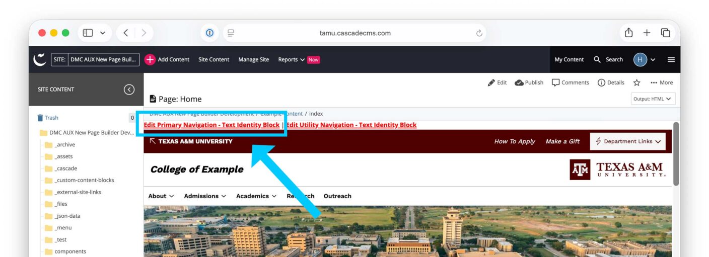Click the Search magnifier in top bar
709x257 pixels.
point(597,59)
